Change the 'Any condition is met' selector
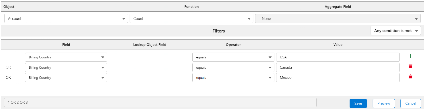 point(396,31)
